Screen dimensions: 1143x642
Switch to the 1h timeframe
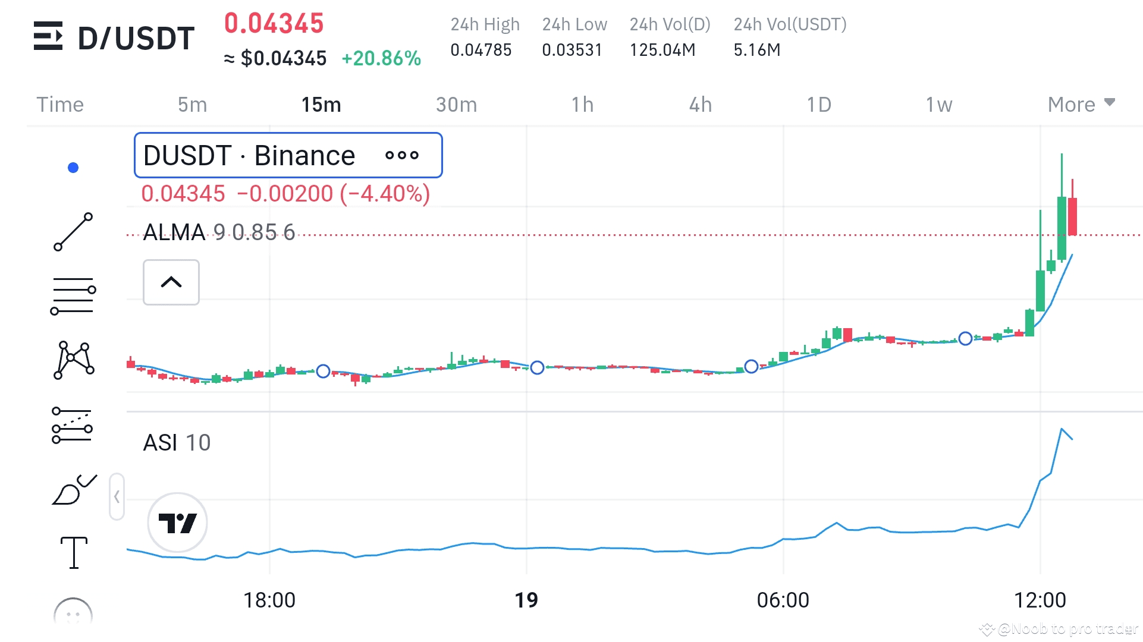click(582, 104)
